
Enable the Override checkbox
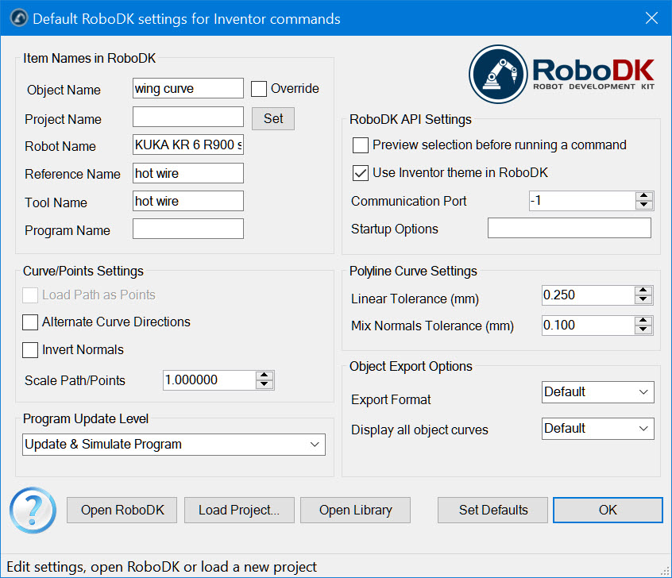(x=259, y=89)
